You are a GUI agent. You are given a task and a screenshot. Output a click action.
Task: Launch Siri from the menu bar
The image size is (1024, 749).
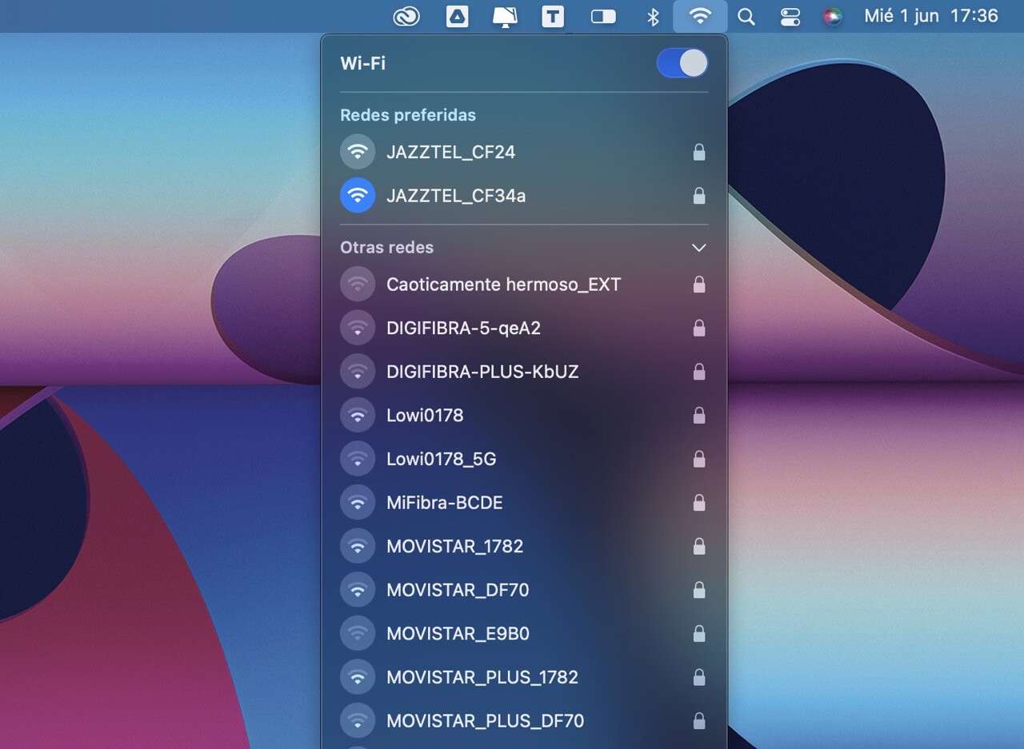833,16
